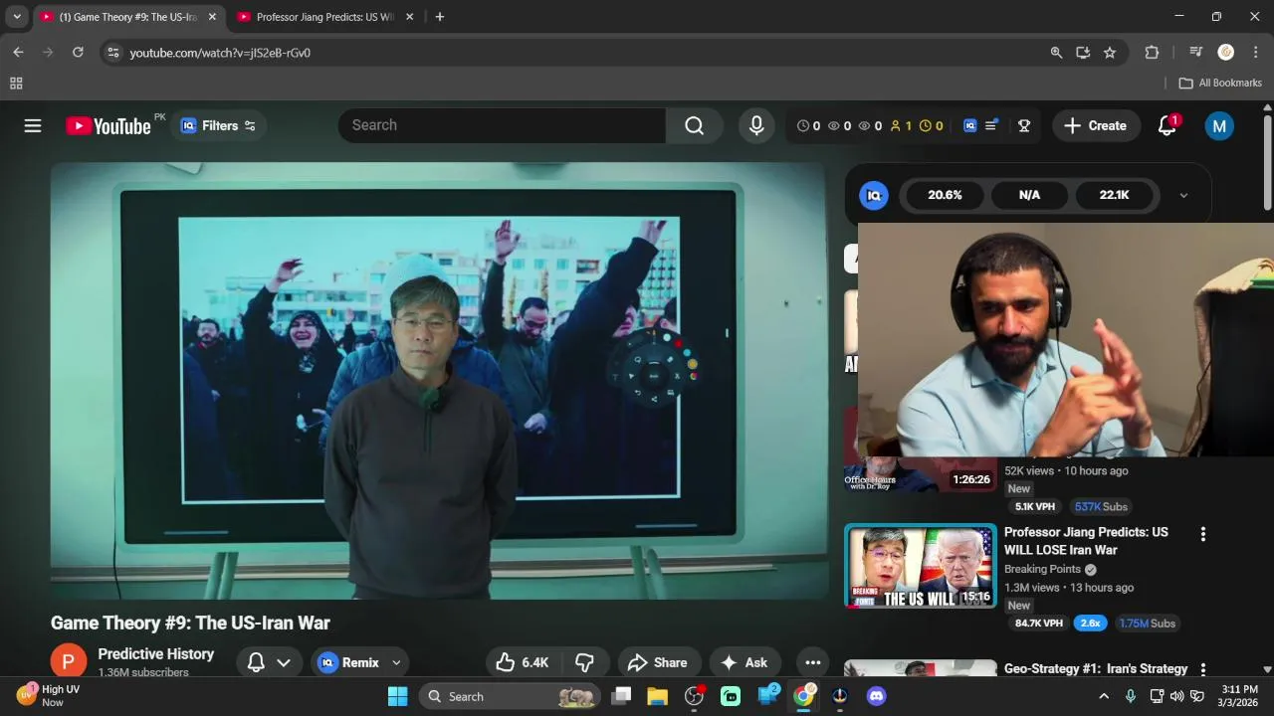Open the Remix dropdown arrow
The height and width of the screenshot is (716, 1274).
[x=396, y=662]
